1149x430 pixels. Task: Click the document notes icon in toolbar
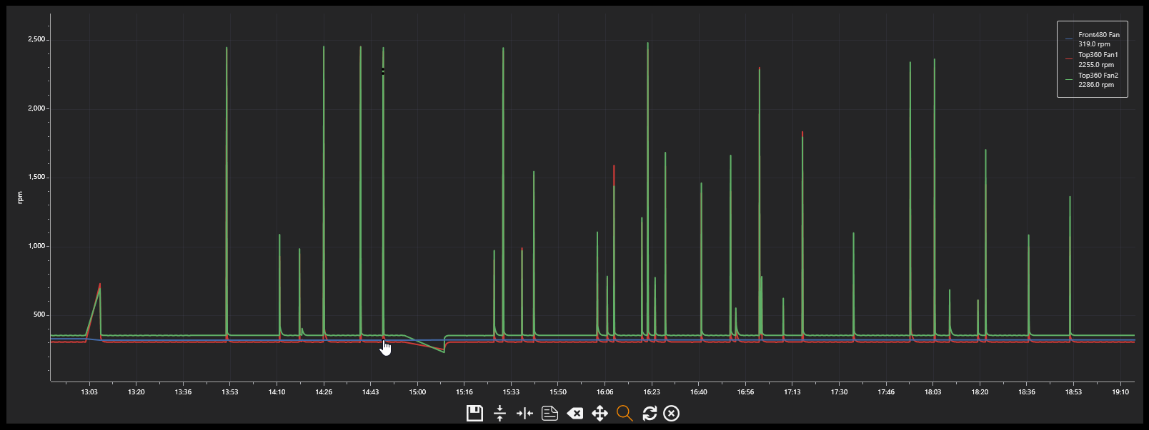tap(549, 414)
